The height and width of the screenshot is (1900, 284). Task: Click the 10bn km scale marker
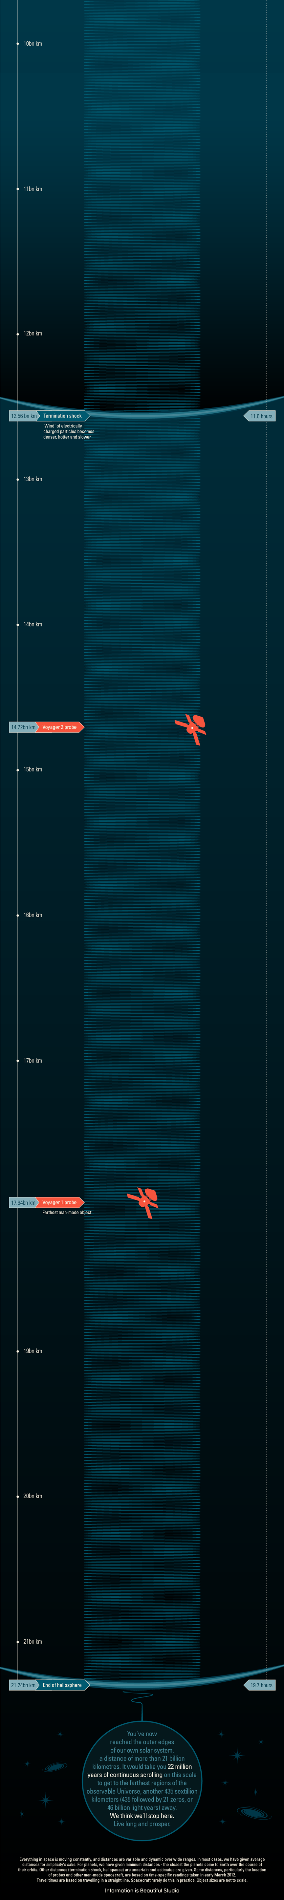click(x=33, y=44)
